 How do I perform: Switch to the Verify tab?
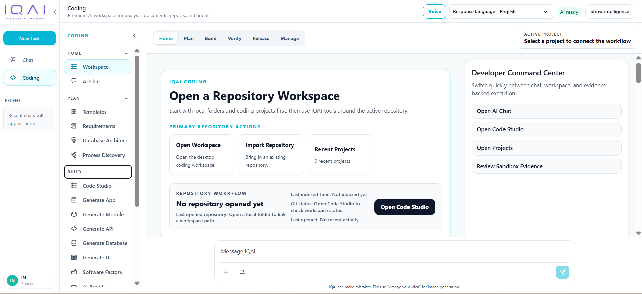(x=235, y=38)
